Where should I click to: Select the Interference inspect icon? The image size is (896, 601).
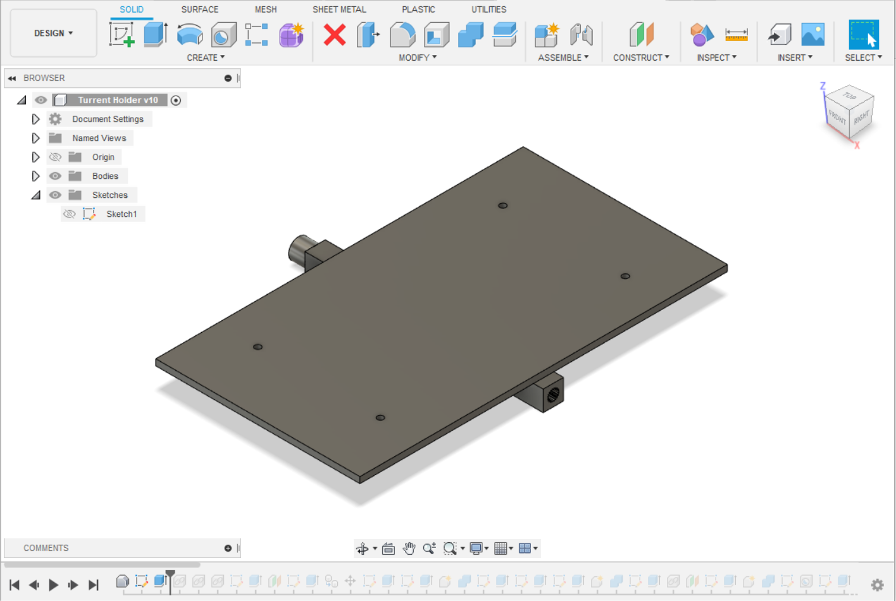(x=701, y=35)
